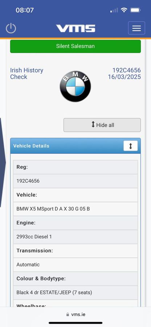Viewport: 151px width, 327px height.
Task: Select the 2993cc Diesel engine row
Action: click(x=75, y=237)
